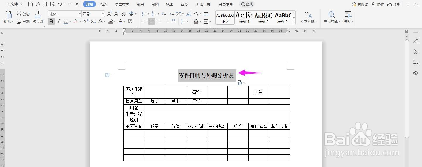This screenshot has width=422, height=167.
Task: Switch to the 开发工具 tab
Action: [x=203, y=4]
